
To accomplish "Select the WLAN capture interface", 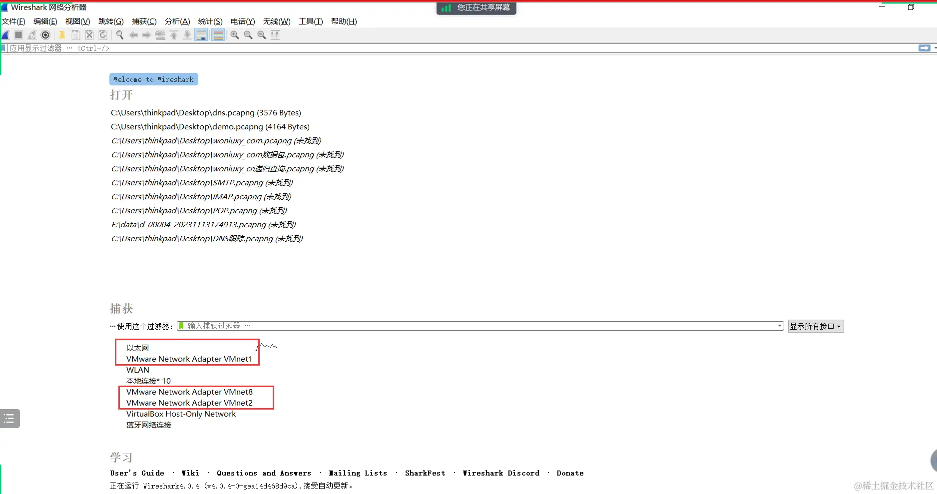I will (138, 370).
